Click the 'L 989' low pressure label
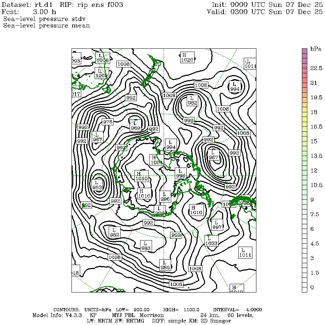325x325 pixels. 165,265
